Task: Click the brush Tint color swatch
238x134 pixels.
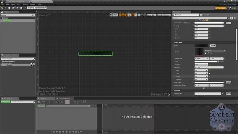Action: coord(206,61)
